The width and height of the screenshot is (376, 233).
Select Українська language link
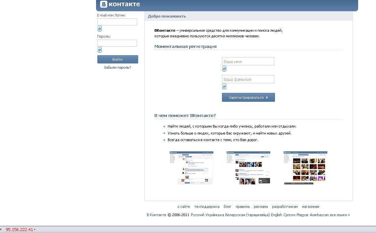[215, 215]
